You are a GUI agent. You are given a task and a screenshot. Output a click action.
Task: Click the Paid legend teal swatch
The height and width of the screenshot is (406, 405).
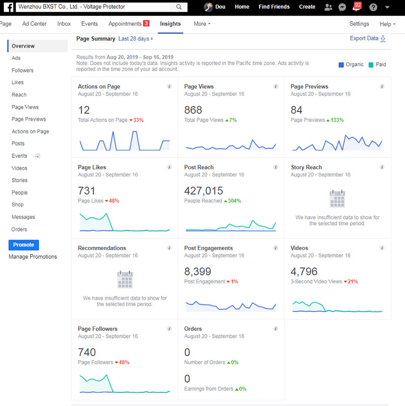[371, 65]
